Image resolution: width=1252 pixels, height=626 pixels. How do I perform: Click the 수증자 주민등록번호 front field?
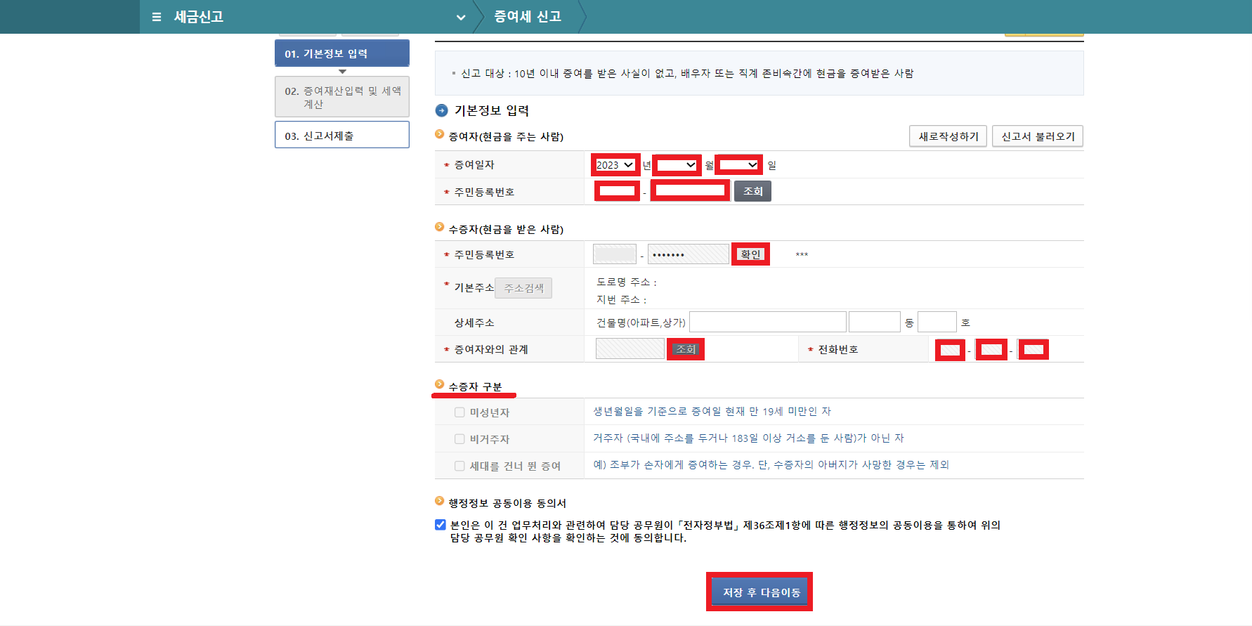pos(615,254)
